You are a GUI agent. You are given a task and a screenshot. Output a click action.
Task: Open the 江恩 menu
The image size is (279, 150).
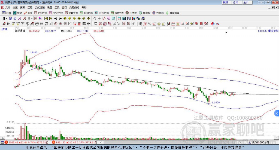pos(30,7)
